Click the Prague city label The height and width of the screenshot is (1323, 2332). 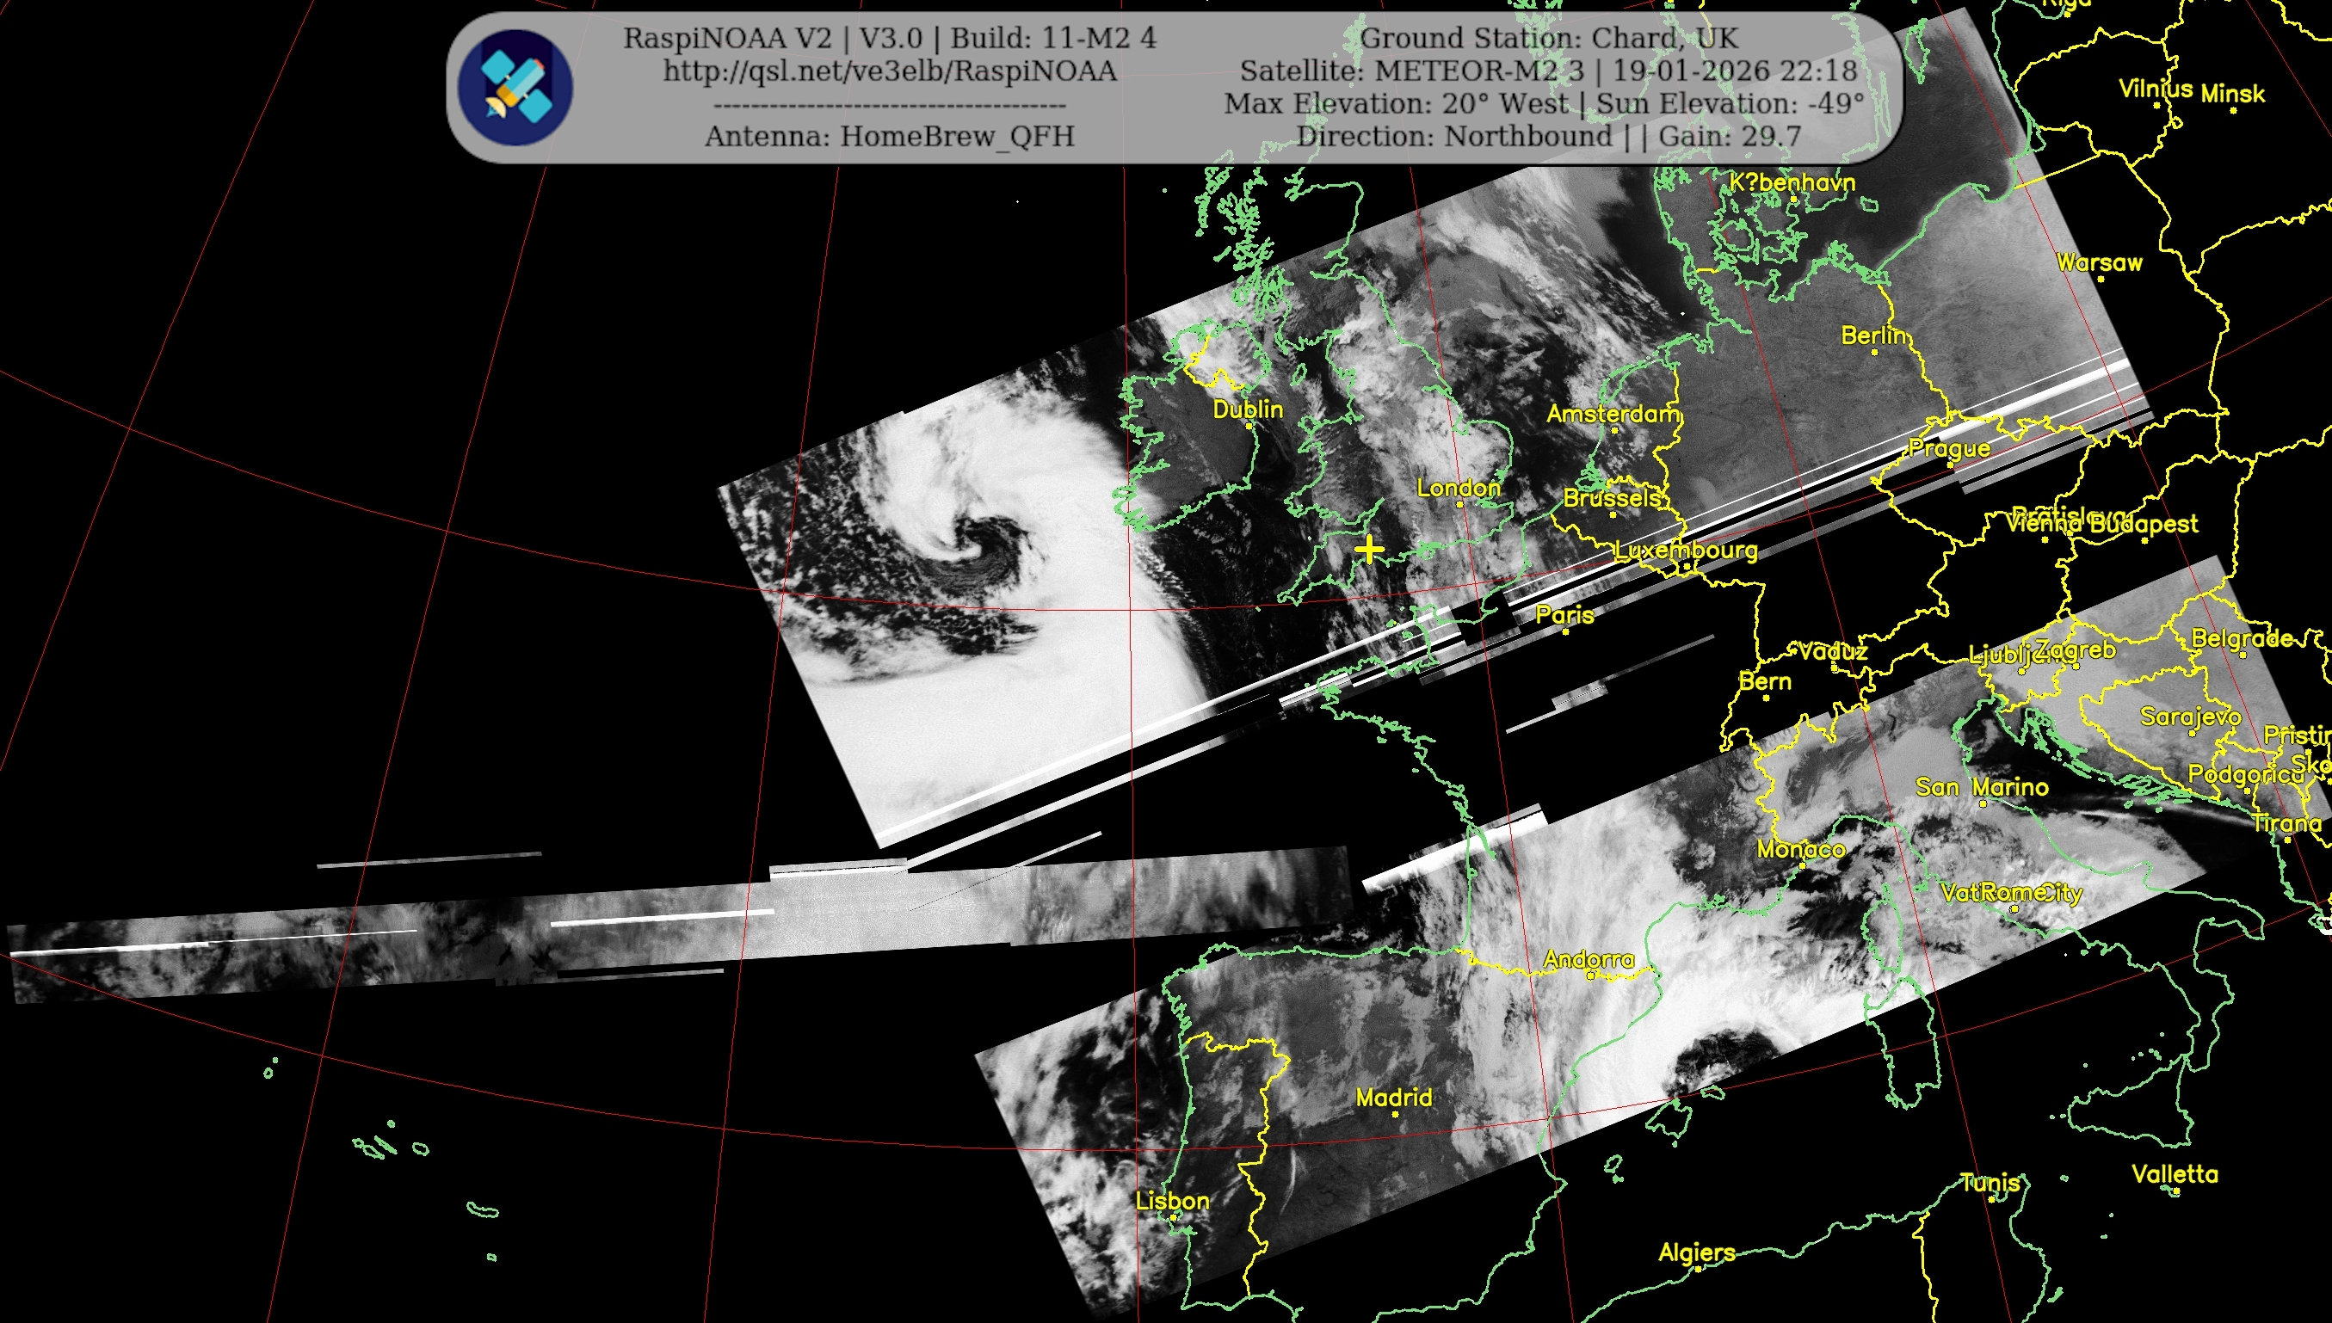tap(1948, 448)
